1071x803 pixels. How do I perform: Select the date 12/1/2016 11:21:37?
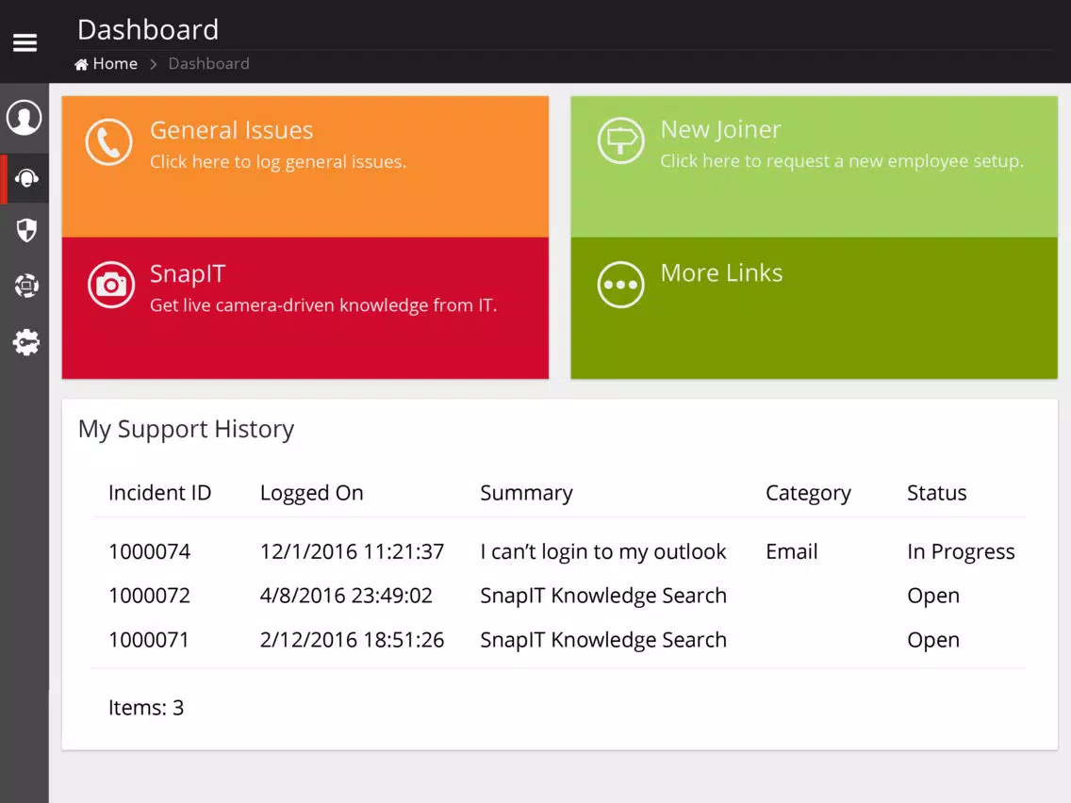point(352,551)
